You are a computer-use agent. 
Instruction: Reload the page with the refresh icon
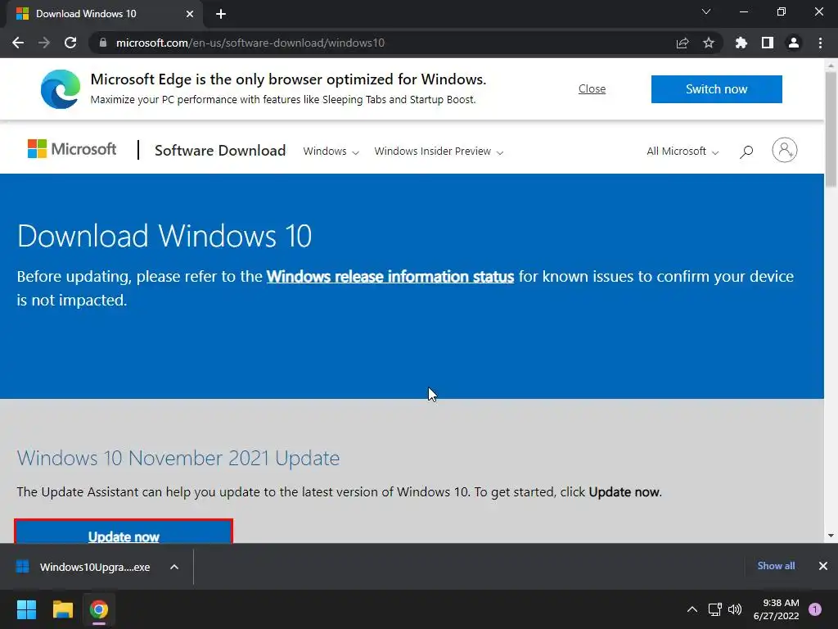click(x=70, y=43)
